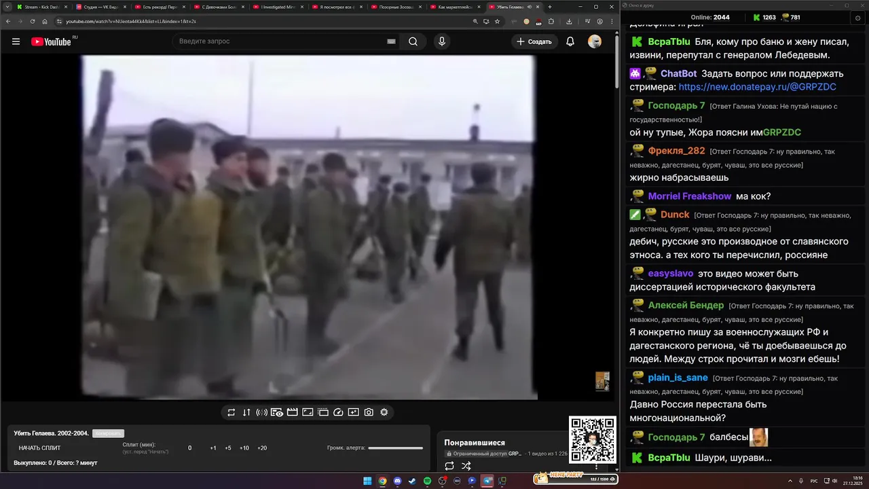The width and height of the screenshot is (869, 489).
Task: Click the browser address bar URL
Action: (131, 21)
